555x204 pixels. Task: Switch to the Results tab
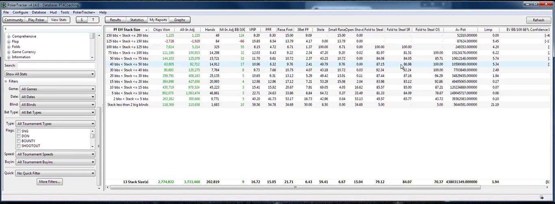click(x=115, y=20)
